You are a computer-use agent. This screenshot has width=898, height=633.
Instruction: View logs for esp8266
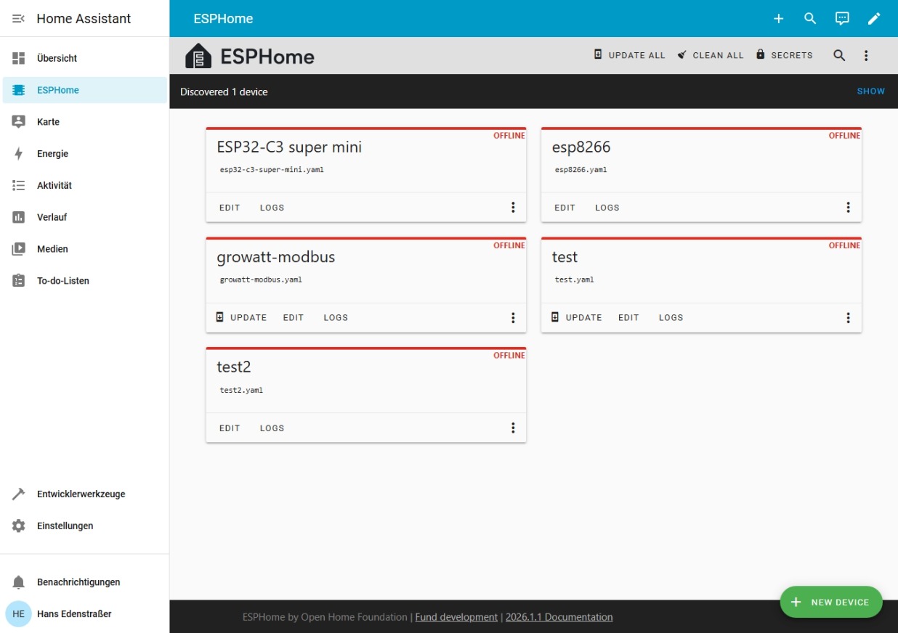click(x=607, y=208)
